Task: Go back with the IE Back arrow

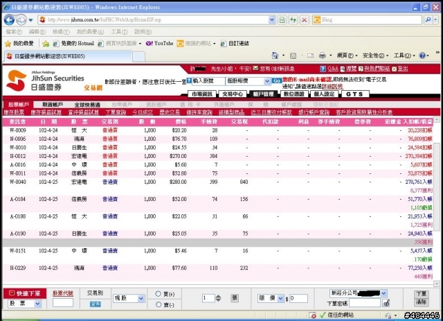Action: pyautogui.click(x=9, y=20)
